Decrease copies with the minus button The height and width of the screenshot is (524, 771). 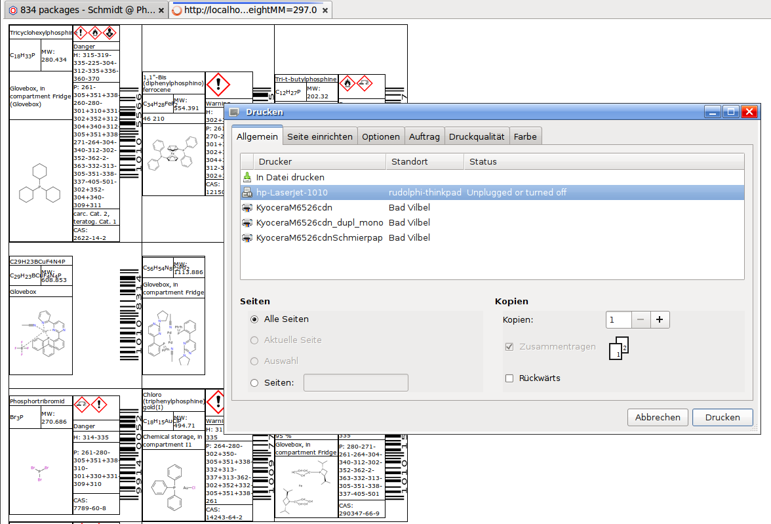point(641,319)
